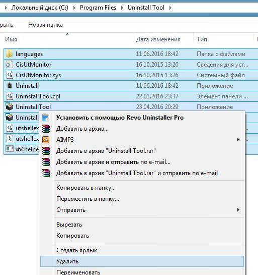Choose 'Вырезать' in the context menu

142,225
